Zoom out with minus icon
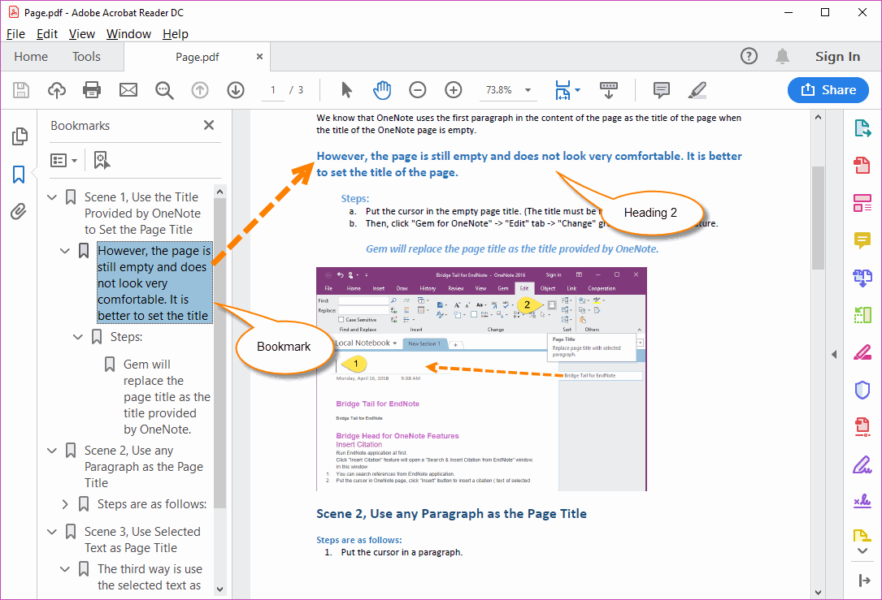The width and height of the screenshot is (882, 600). pyautogui.click(x=417, y=90)
